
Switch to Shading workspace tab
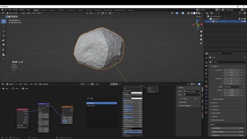coord(80,10)
